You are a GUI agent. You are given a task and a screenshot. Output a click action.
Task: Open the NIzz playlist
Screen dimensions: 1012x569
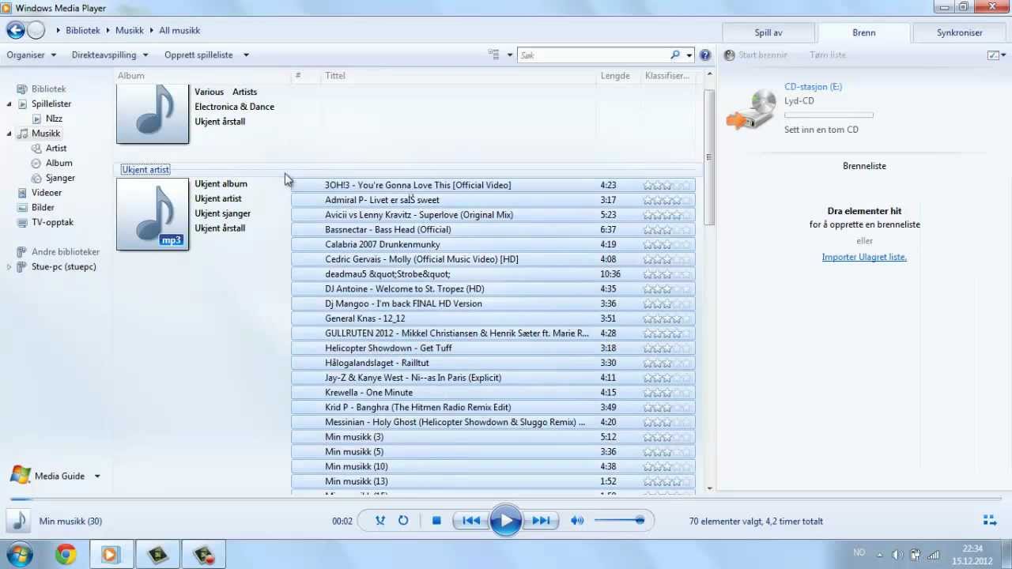[54, 119]
